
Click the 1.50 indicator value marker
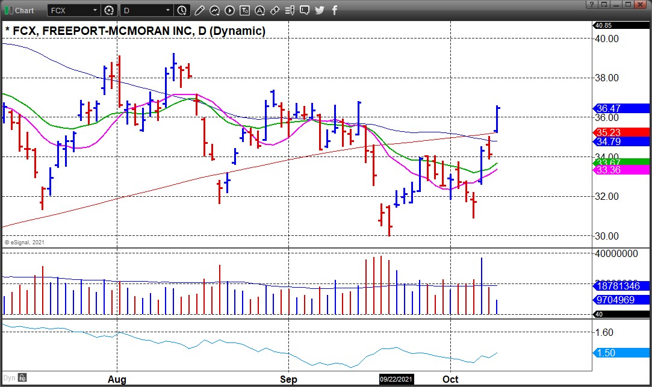[621, 353]
